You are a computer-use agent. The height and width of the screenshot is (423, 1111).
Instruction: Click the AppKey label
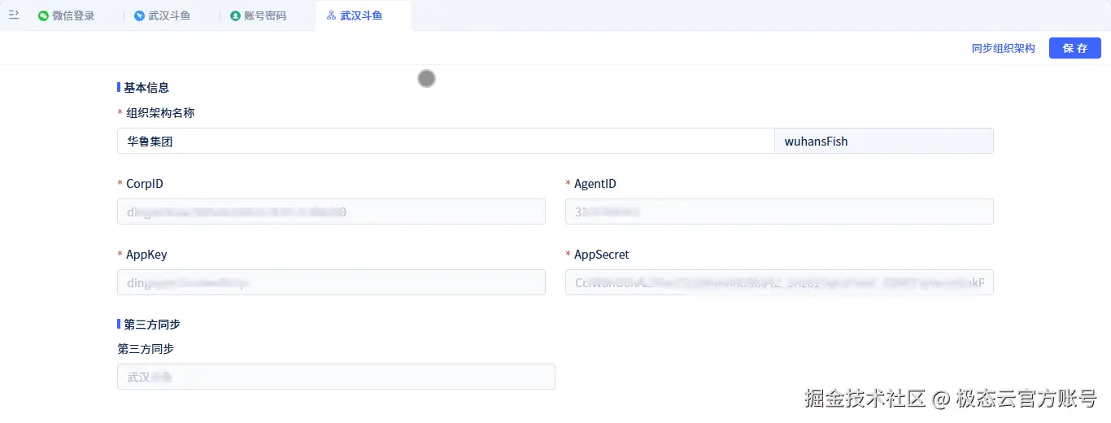[x=146, y=255]
